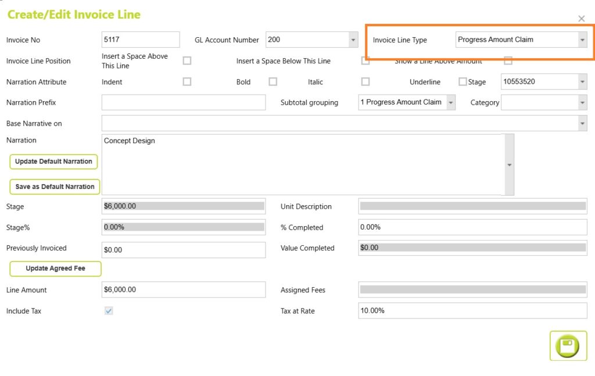The image size is (595, 376).
Task: Tick Insert a Space Above This Line
Action: [187, 60]
